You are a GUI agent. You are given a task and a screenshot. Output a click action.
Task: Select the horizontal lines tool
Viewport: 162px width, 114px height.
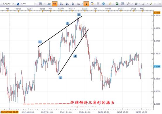(x=136, y=4)
